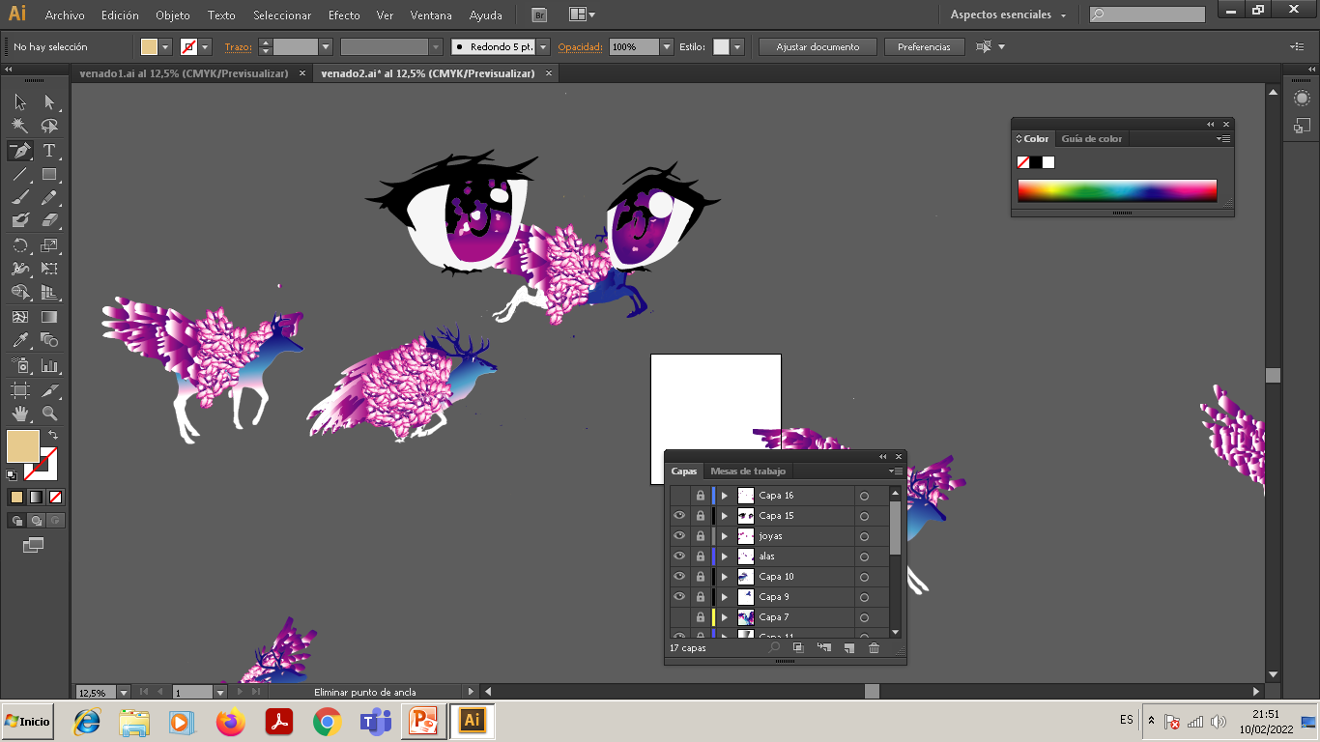Click the create new layer icon

(848, 648)
